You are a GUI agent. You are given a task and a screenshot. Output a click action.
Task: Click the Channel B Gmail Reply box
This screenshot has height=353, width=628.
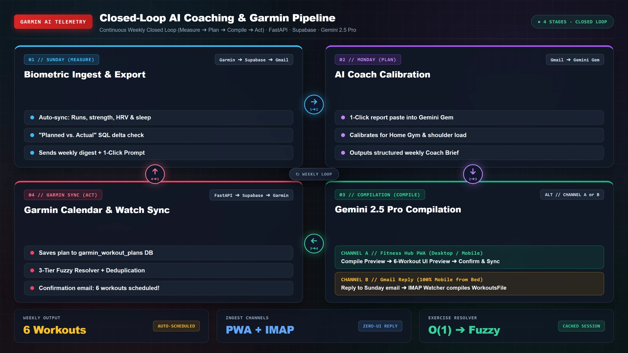tap(469, 284)
